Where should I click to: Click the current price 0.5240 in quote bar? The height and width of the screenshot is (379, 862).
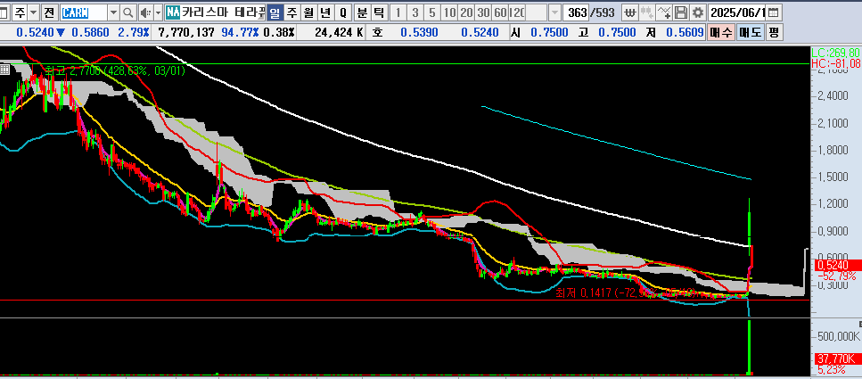point(35,32)
